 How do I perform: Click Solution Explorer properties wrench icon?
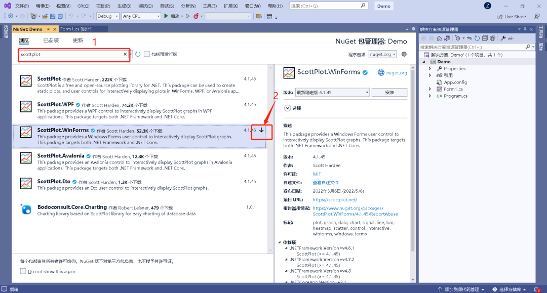point(503,38)
